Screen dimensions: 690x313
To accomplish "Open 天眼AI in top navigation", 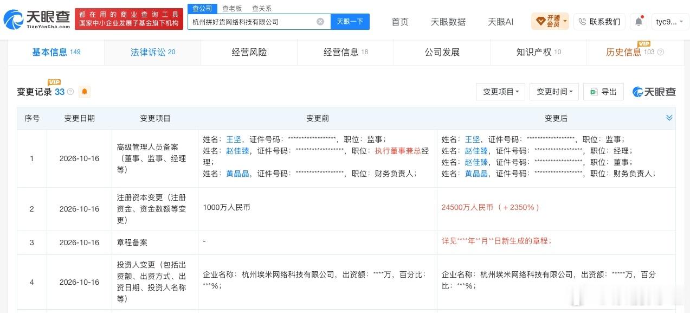I will click(x=500, y=22).
